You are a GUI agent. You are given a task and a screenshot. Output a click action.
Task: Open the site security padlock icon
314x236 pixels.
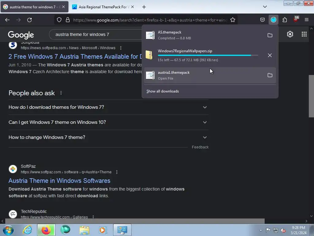click(x=68, y=20)
